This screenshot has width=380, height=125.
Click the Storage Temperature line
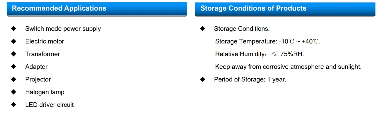(268, 42)
